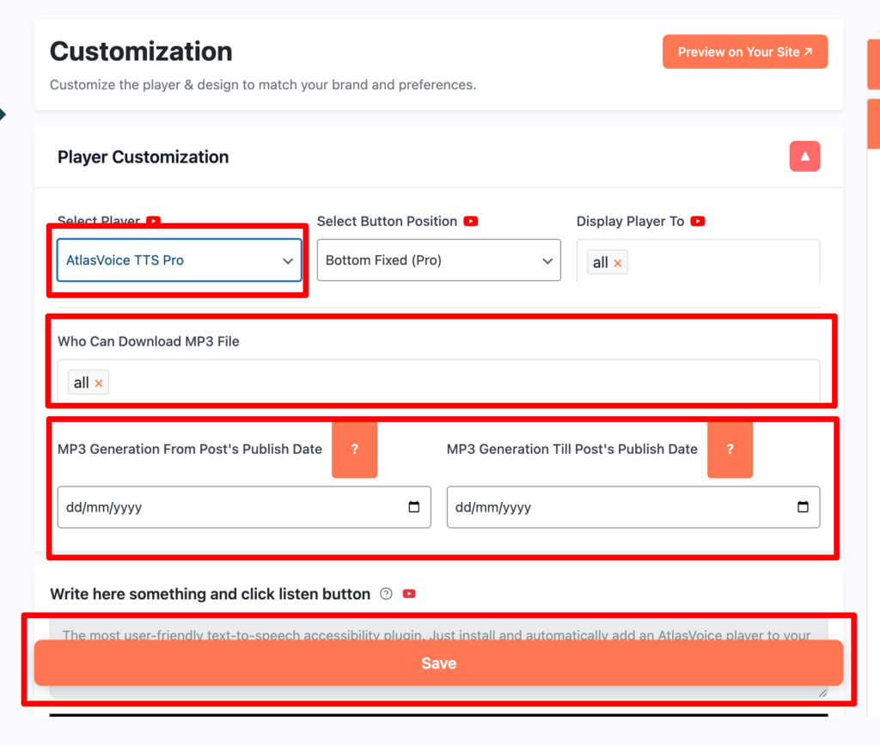Click Preview on Your Site button
Viewport: 880px width, 746px height.
[x=745, y=52]
